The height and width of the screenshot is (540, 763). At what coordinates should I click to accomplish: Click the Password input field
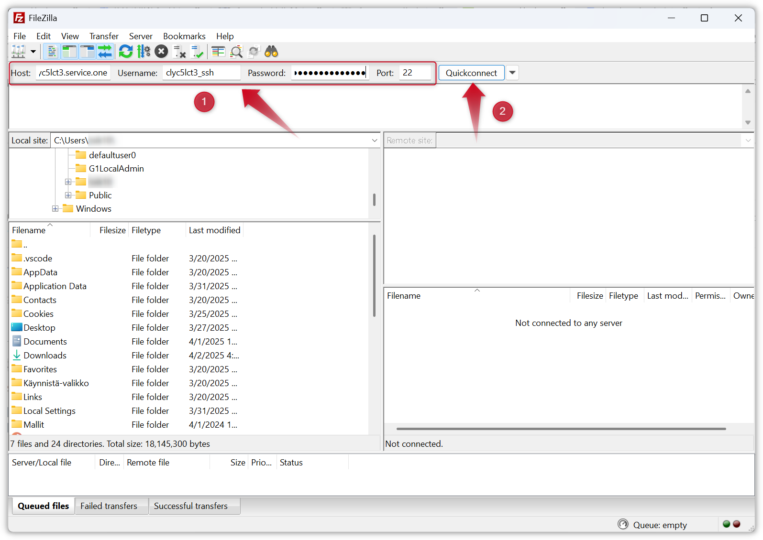coord(330,73)
